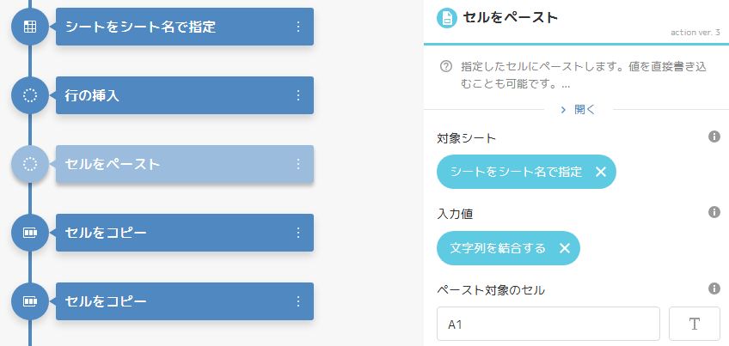Show info for 入力値 field
Image resolution: width=729 pixels, height=346 pixels.
[714, 212]
